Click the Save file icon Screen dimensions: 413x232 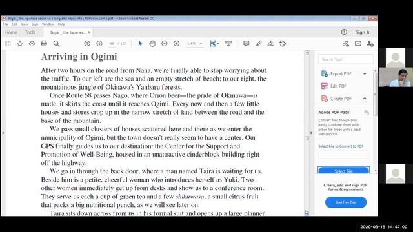pos(8,44)
